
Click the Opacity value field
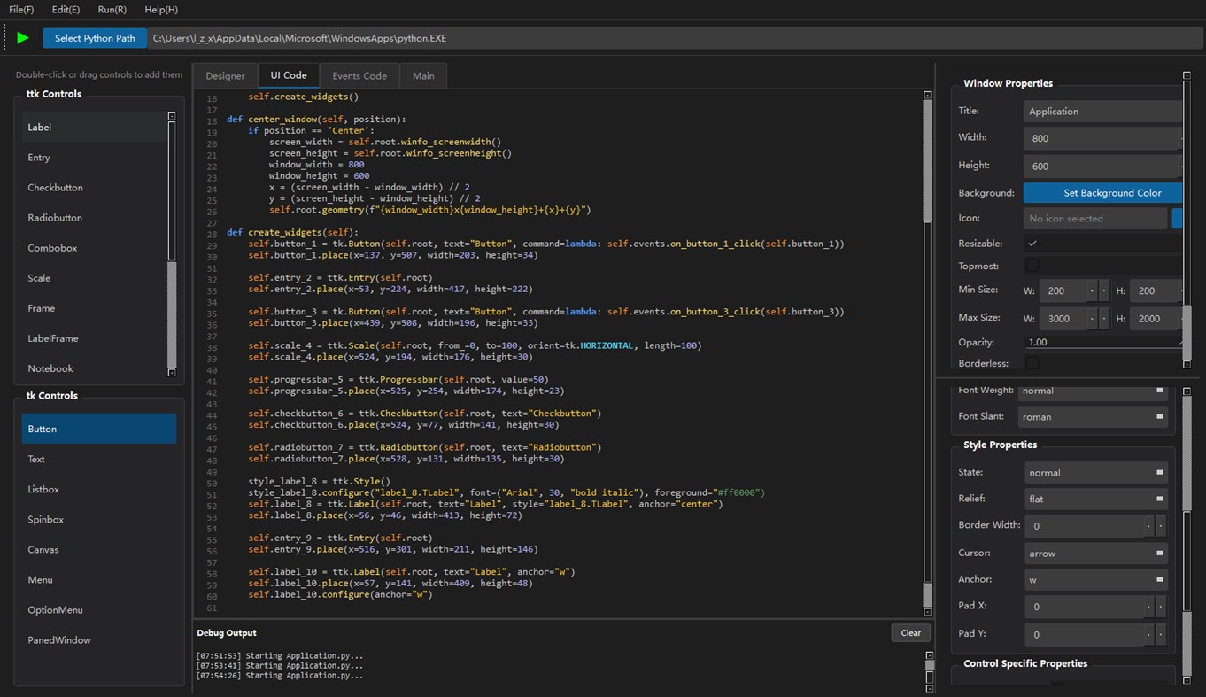[1102, 342]
